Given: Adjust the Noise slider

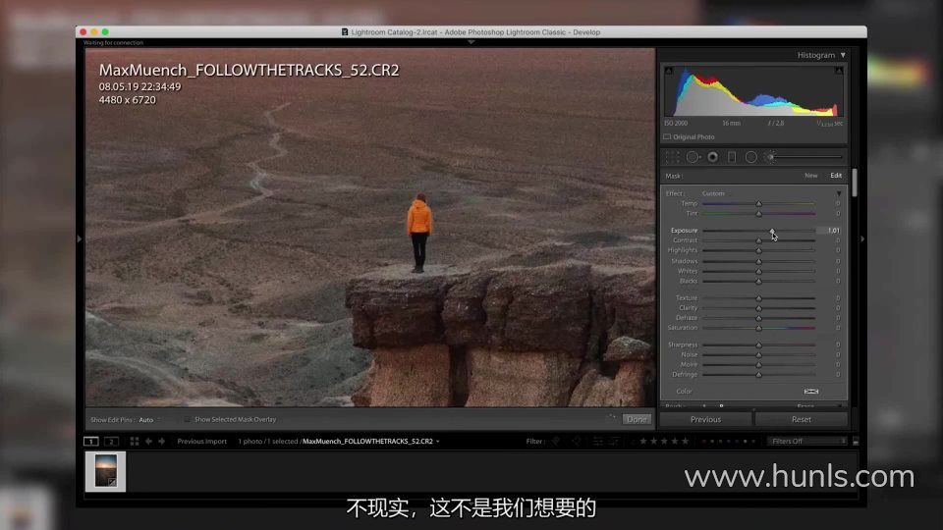Looking at the screenshot, I should tap(759, 354).
